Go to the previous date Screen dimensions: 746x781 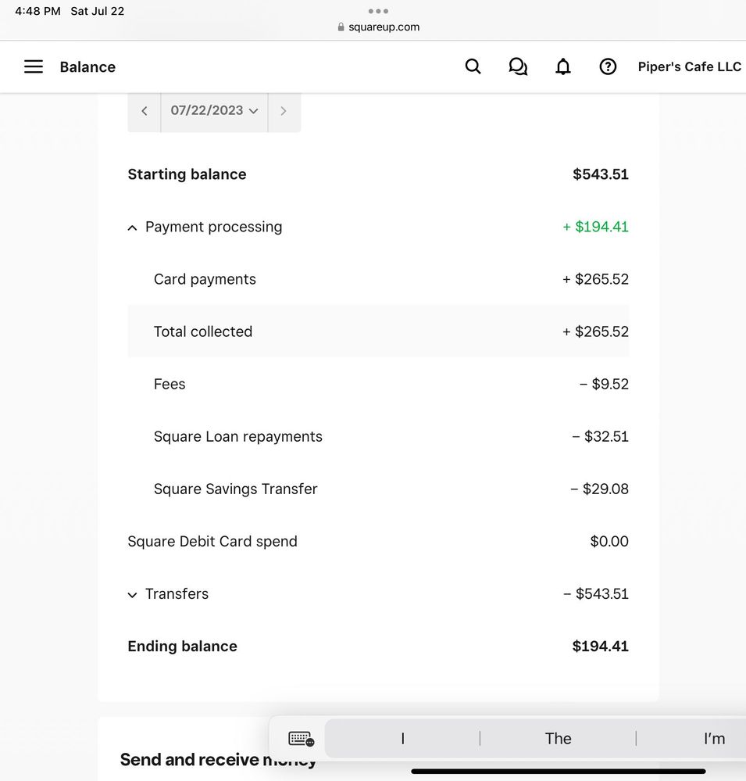[x=145, y=111]
